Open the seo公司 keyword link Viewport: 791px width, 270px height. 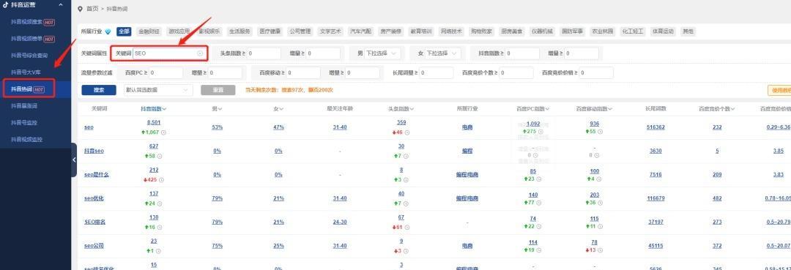coord(94,246)
